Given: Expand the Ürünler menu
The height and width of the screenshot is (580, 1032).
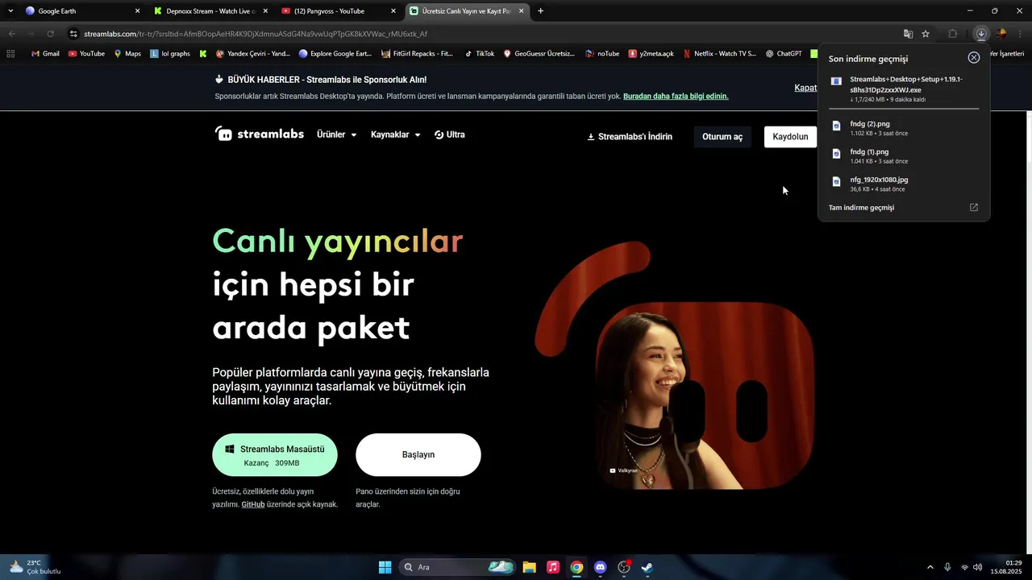Looking at the screenshot, I should tap(336, 135).
